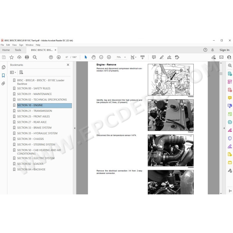
Task: Print the document with the printer icon
Action: point(27,57)
